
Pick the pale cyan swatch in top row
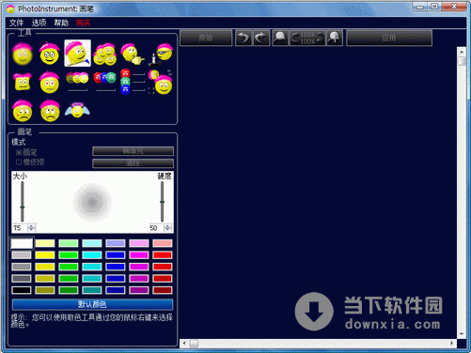point(92,243)
